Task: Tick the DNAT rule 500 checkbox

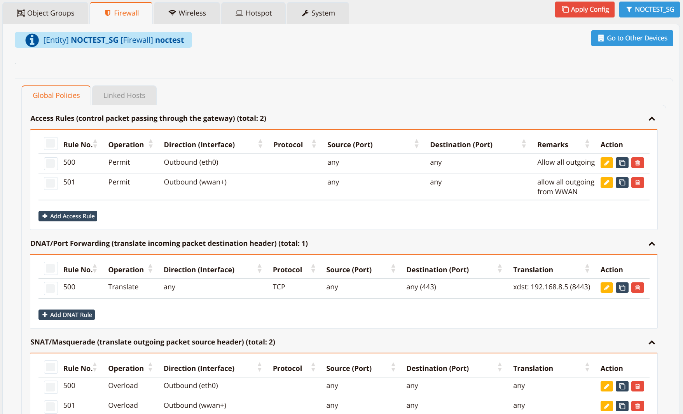Action: tap(51, 288)
